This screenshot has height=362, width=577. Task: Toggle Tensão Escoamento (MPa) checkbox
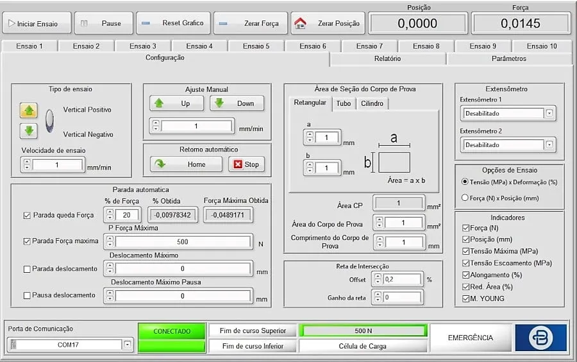click(x=466, y=263)
